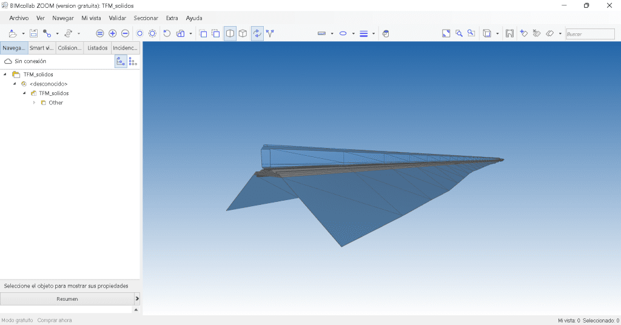Open the dropdown arrow beside the open-file icon
The image size is (621, 325).
[x=23, y=34]
